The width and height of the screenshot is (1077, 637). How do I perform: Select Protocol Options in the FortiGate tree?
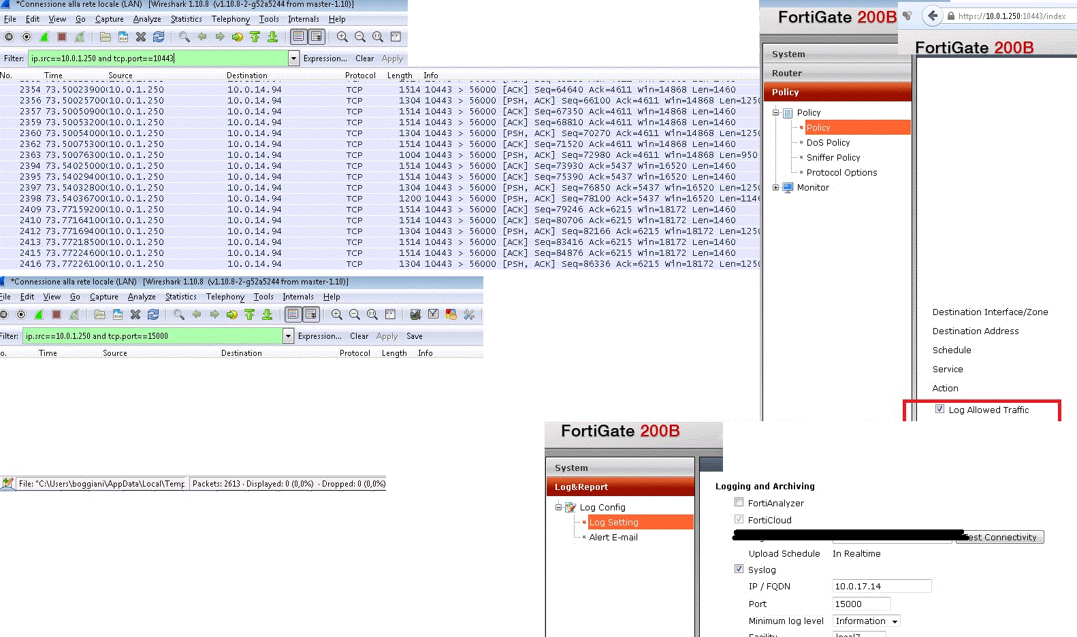coord(841,172)
